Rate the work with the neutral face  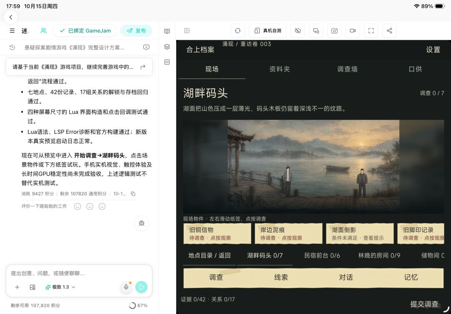90,206
